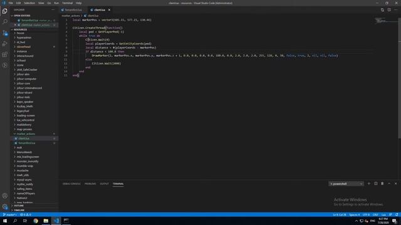Click the feedback icon in status bar
The width and height of the screenshot is (401, 225).
tap(390, 215)
